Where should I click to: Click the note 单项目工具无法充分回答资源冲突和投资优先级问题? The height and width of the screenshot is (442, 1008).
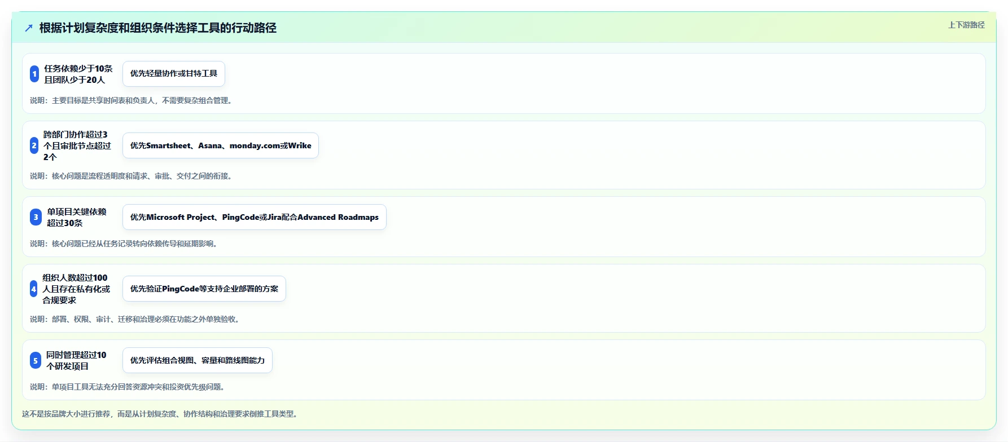pos(128,387)
